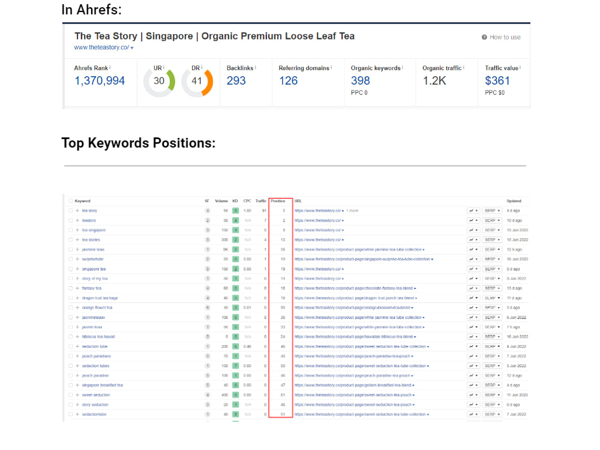Open referring domains count 126 link
The image size is (600, 450).
pos(288,81)
